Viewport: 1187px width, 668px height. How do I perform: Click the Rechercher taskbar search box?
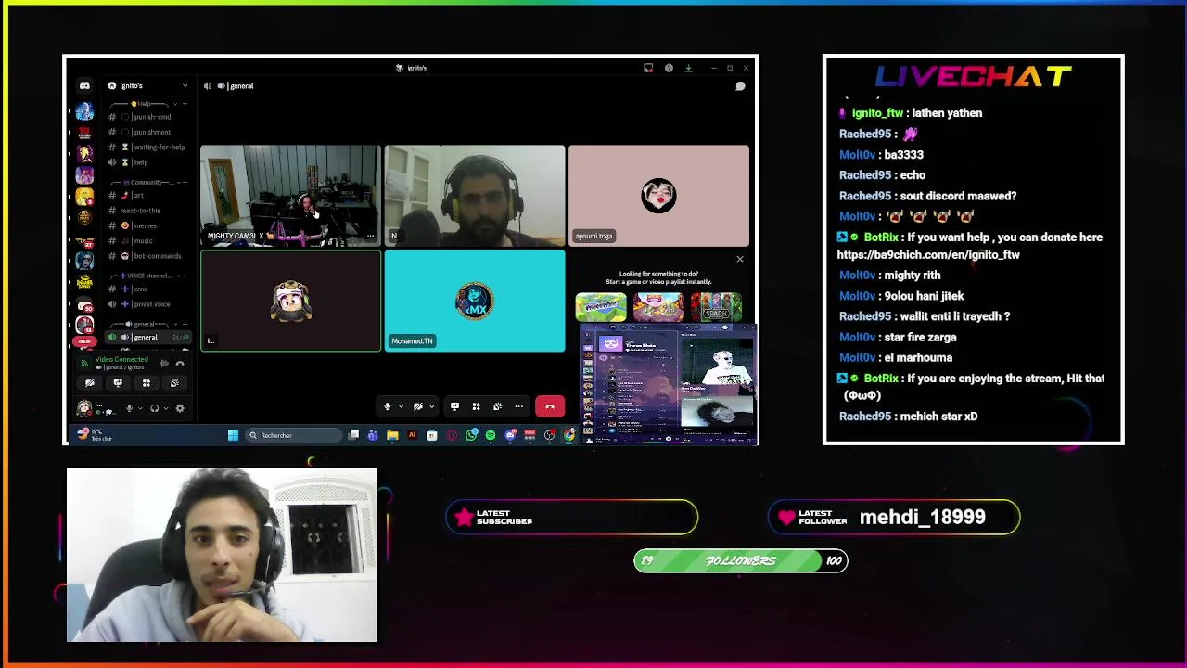tap(293, 435)
